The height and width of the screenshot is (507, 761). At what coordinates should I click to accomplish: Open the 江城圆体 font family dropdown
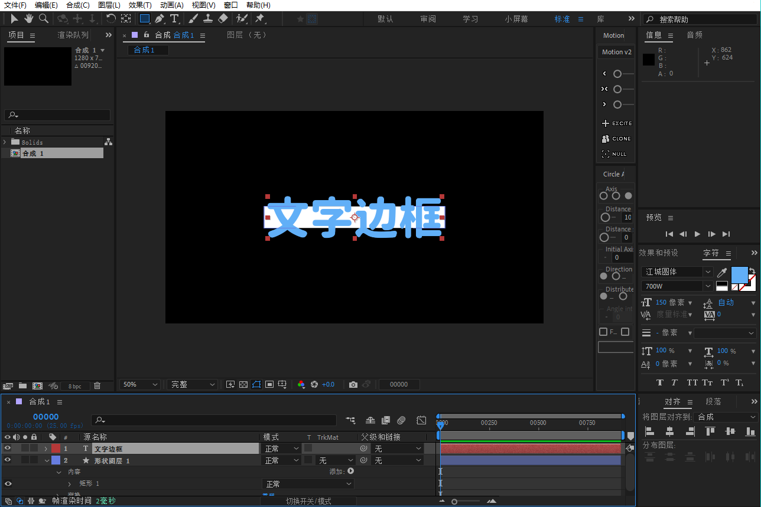(708, 272)
